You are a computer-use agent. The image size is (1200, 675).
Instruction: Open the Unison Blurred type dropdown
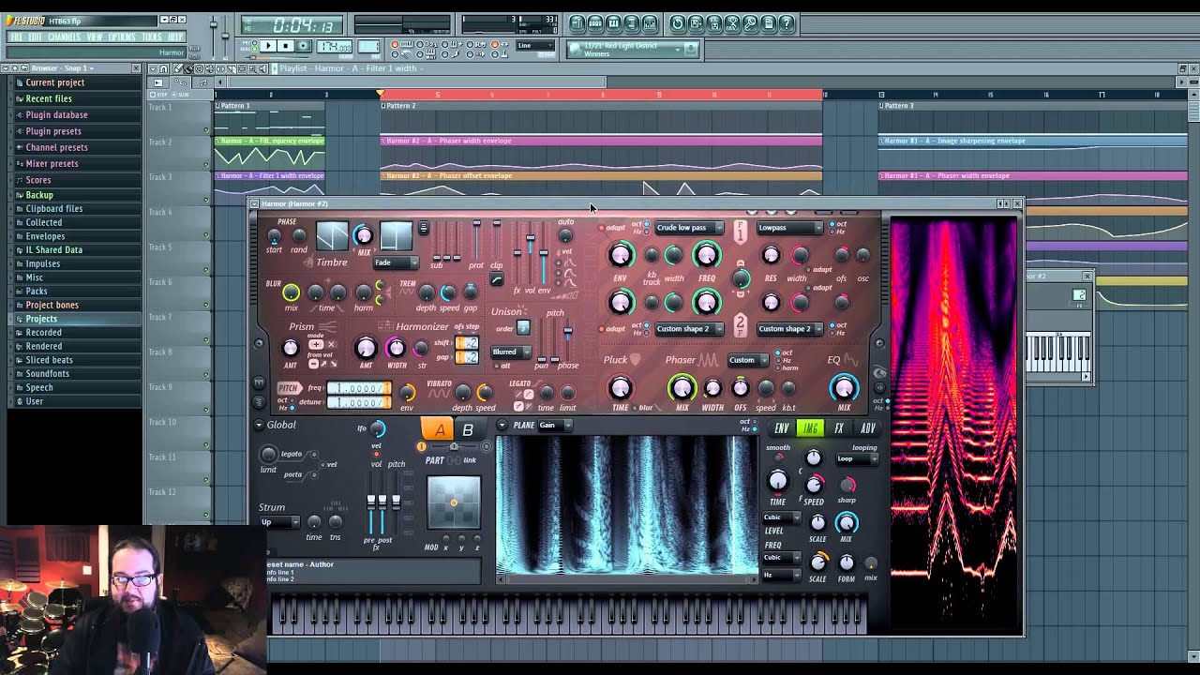tap(511, 352)
